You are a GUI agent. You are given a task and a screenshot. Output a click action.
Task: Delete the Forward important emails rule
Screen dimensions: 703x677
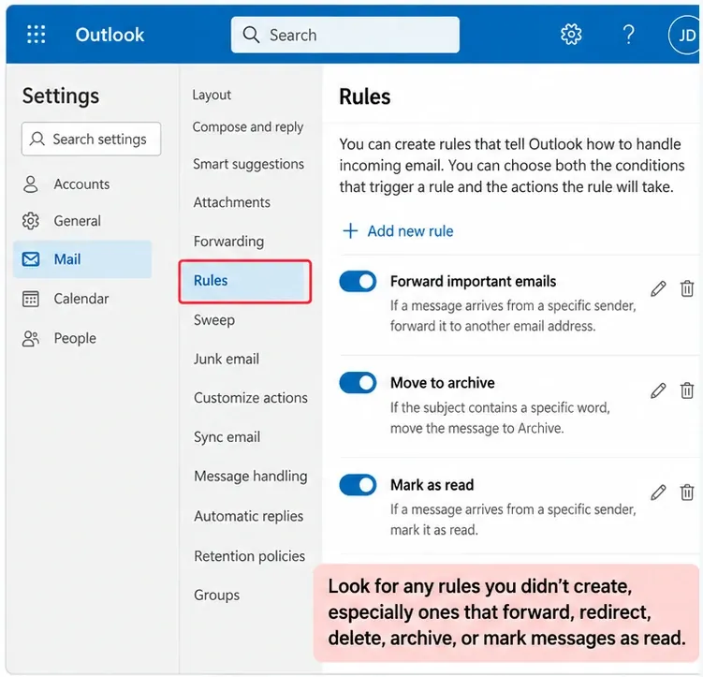pos(687,288)
